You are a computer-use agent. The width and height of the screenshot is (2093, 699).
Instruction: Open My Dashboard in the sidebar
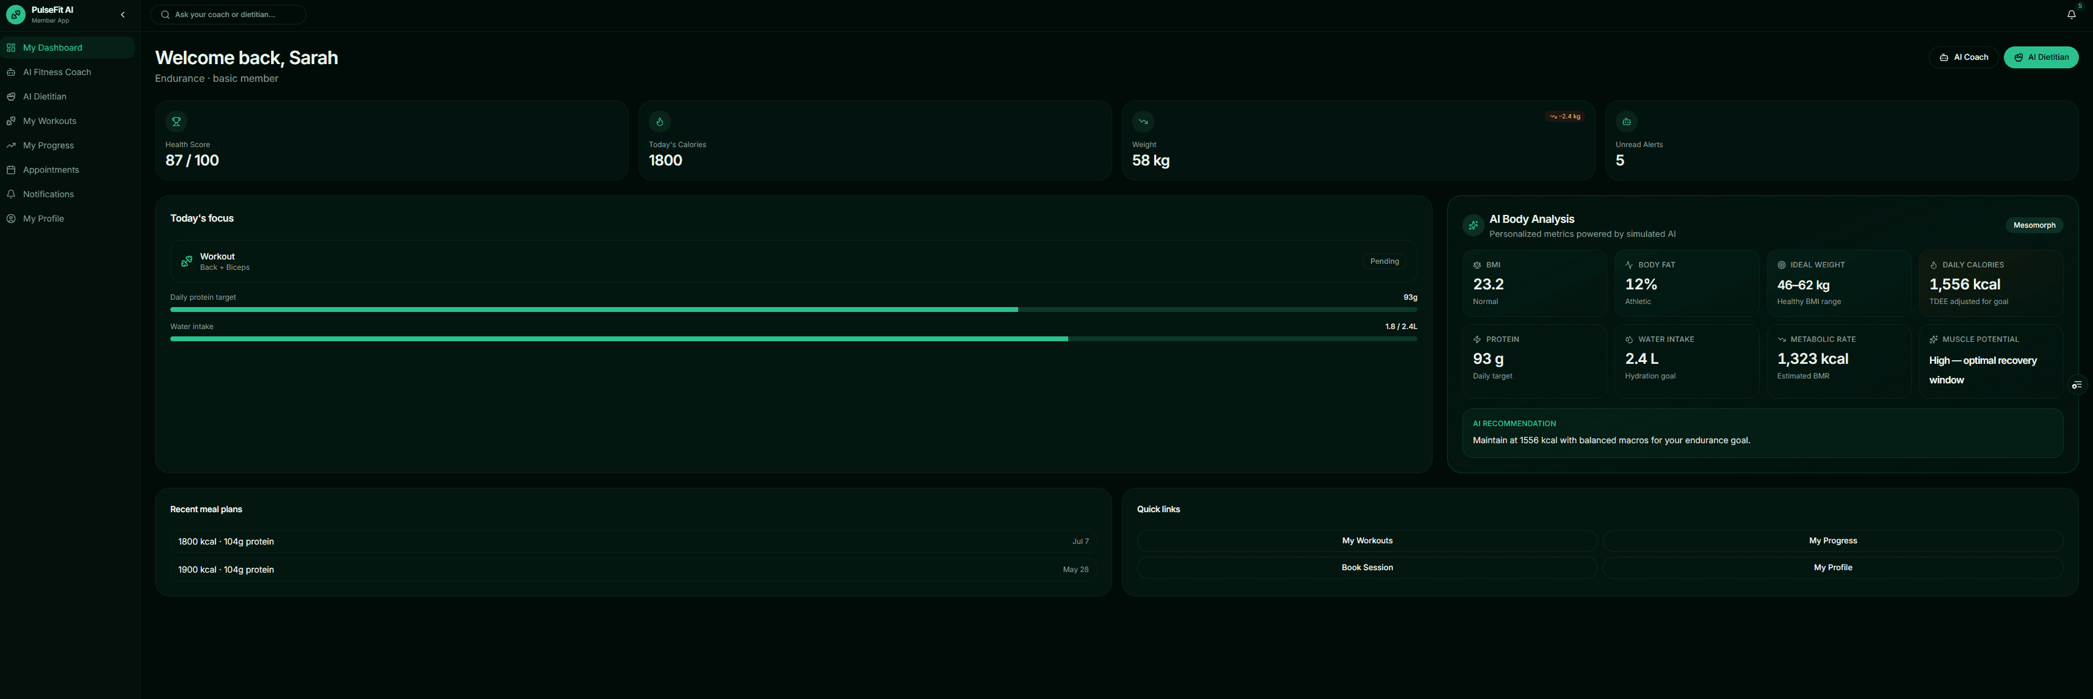point(67,48)
